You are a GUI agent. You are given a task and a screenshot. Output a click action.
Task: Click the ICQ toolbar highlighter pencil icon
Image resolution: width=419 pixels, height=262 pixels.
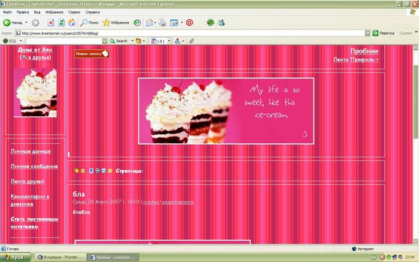(191, 41)
